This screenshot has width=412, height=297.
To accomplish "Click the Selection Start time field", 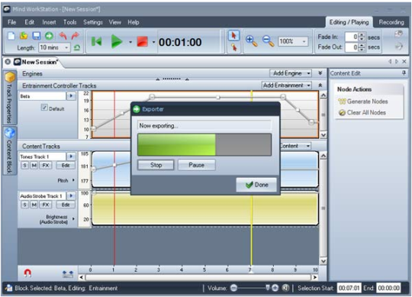I will click(x=349, y=288).
